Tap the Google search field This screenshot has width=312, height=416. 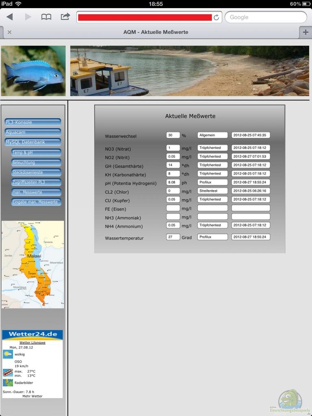pos(266,17)
